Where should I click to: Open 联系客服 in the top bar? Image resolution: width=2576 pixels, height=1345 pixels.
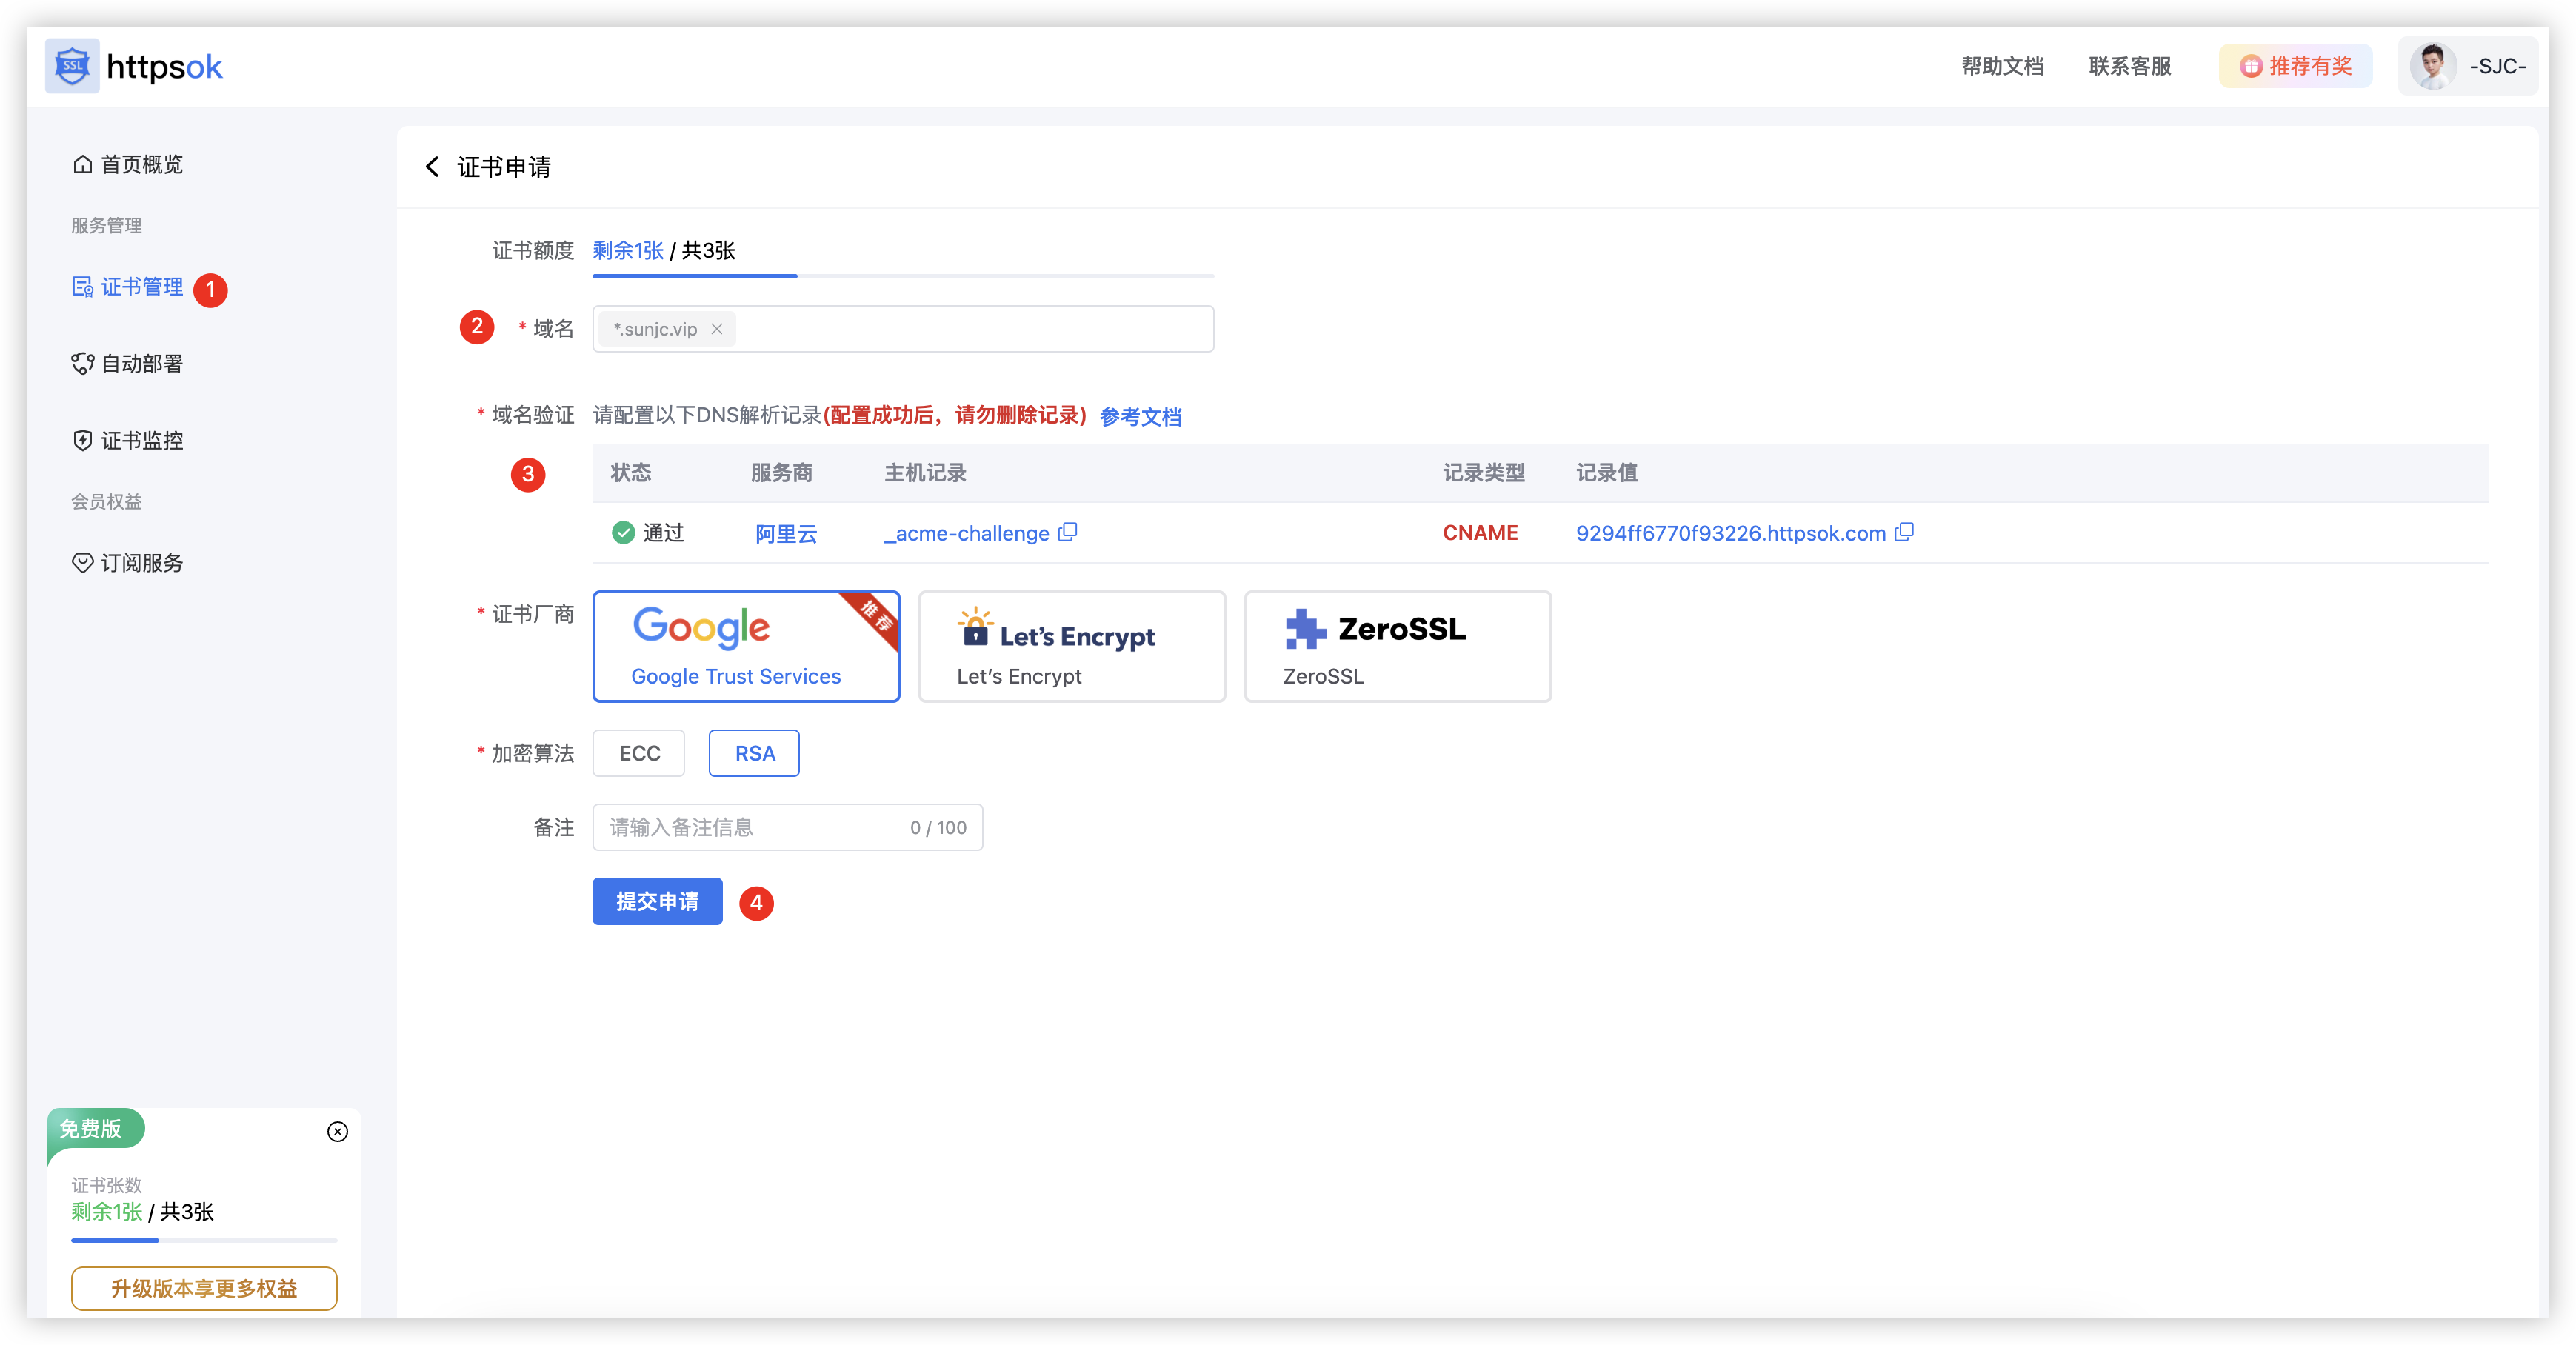point(2130,66)
